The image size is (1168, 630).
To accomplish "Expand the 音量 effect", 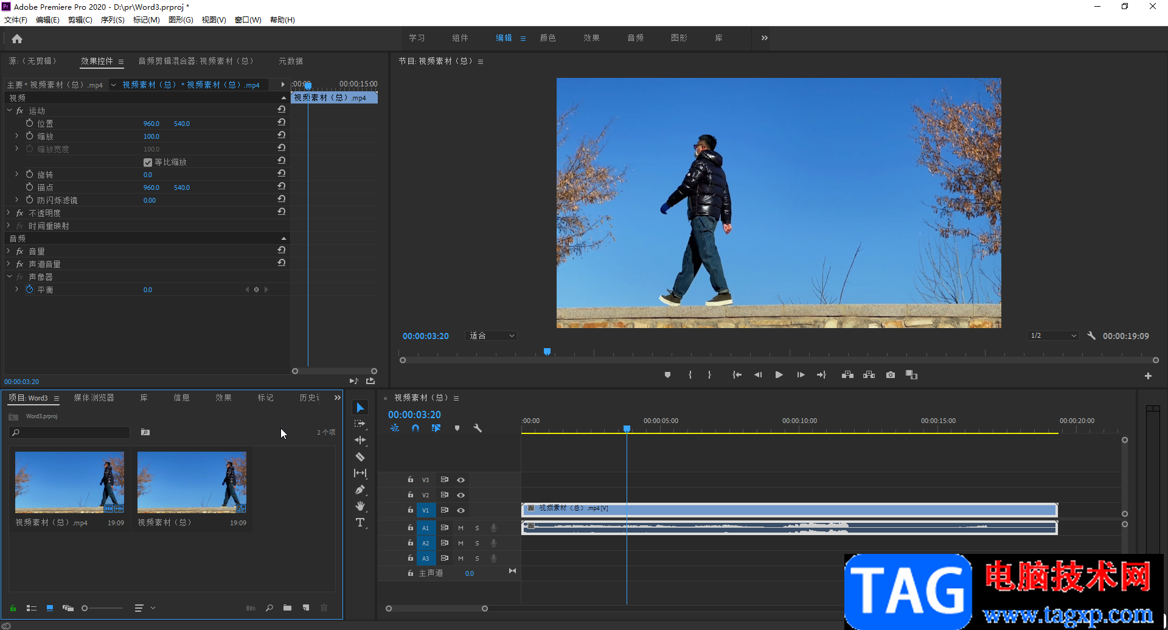I will (x=9, y=251).
